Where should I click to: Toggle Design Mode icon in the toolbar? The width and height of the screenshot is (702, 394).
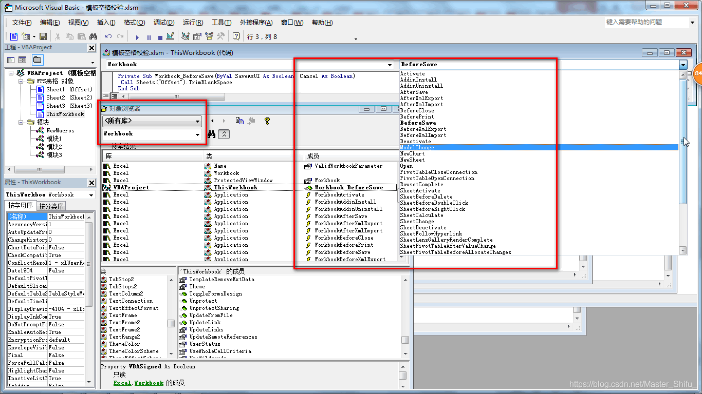(171, 36)
